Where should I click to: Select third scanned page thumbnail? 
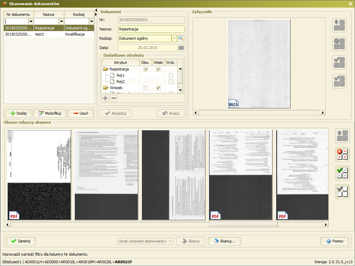point(173,175)
